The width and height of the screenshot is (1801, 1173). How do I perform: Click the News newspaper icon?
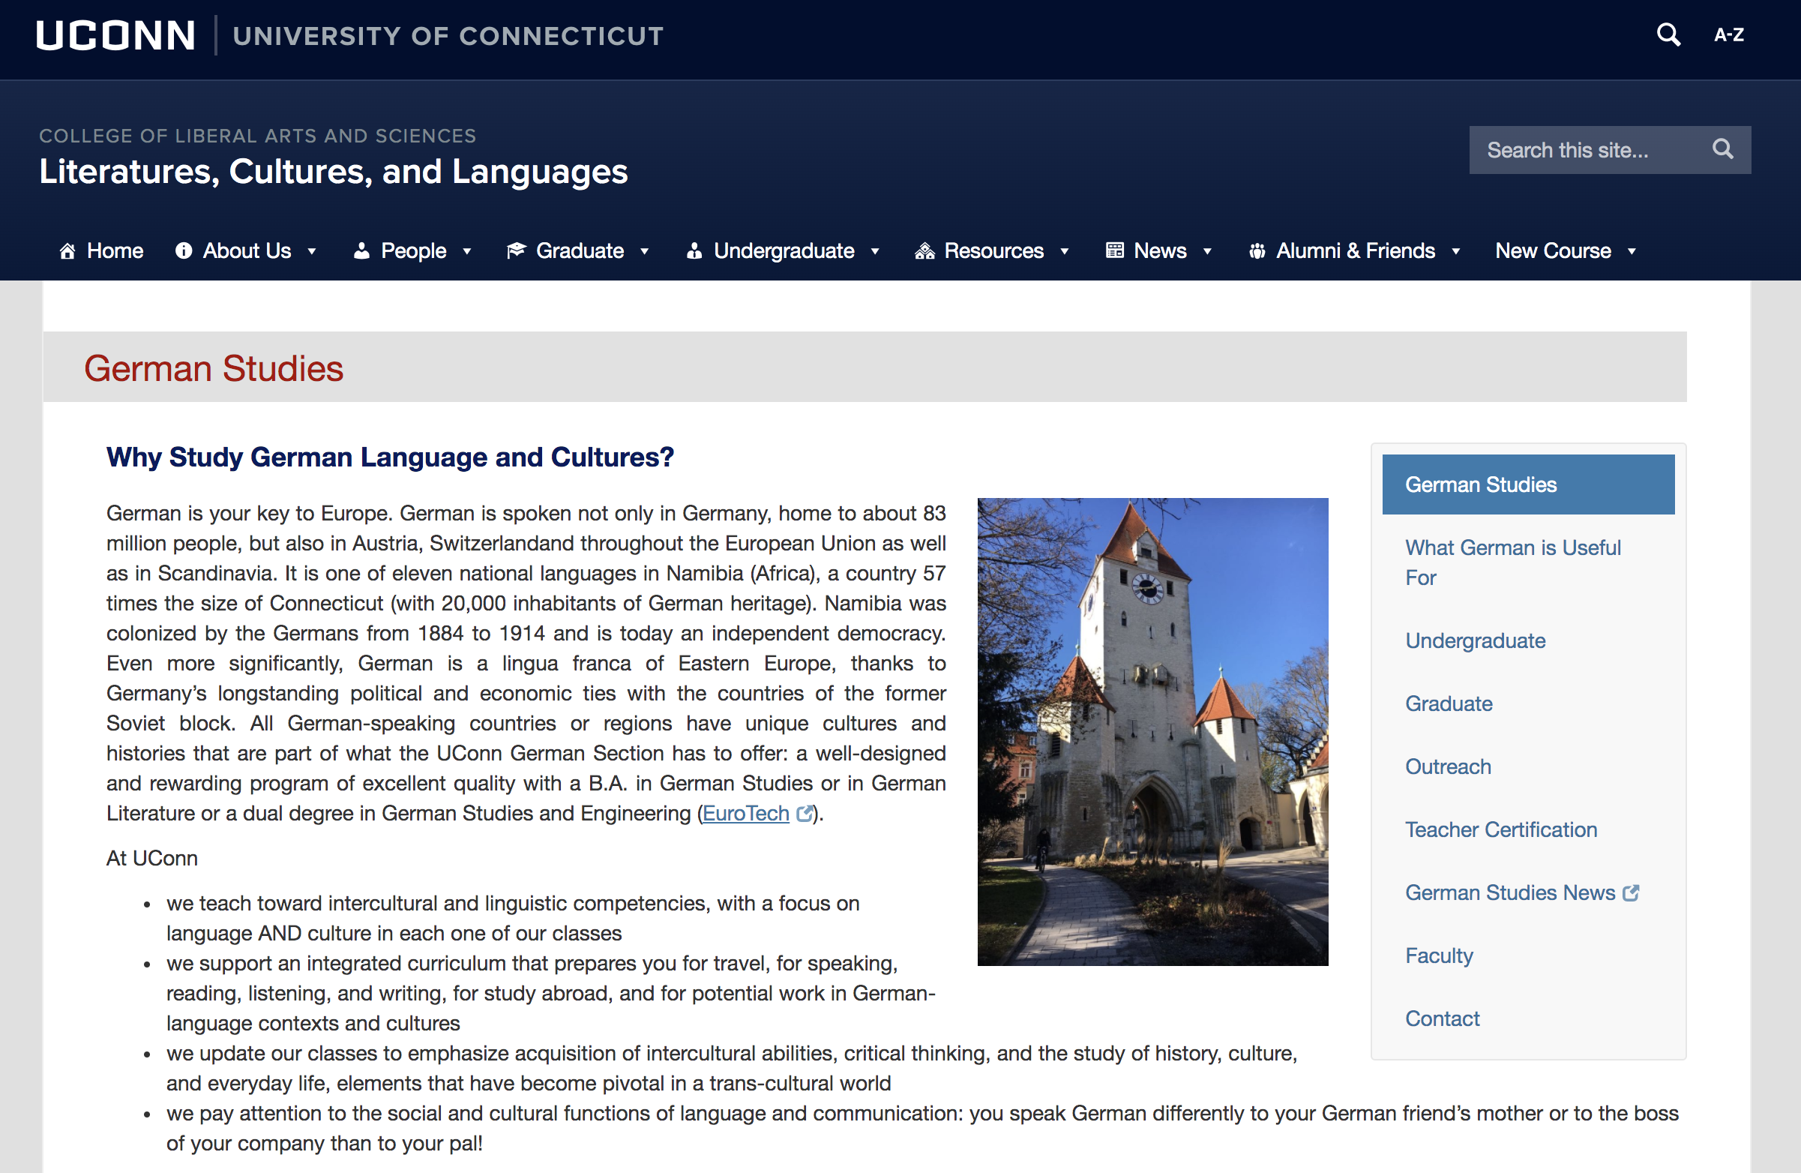[1114, 251]
